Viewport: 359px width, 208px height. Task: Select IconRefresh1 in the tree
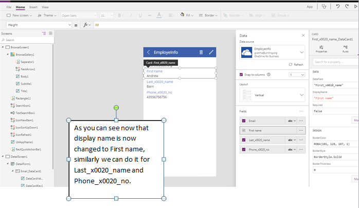coord(23,135)
